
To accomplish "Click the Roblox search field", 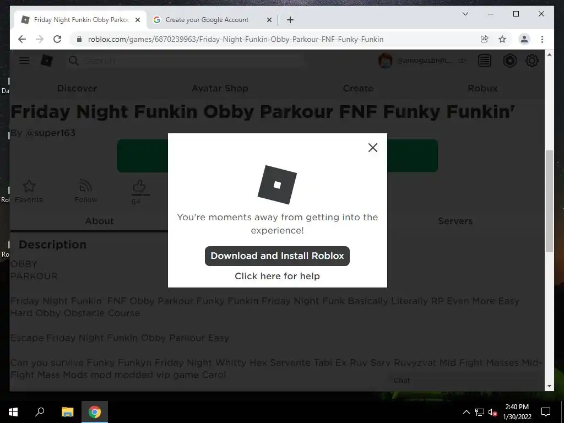I will click(x=185, y=61).
